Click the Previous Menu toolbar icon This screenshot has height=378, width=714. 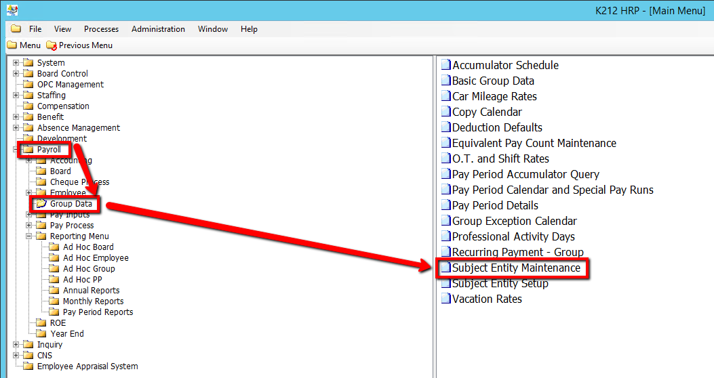point(52,45)
